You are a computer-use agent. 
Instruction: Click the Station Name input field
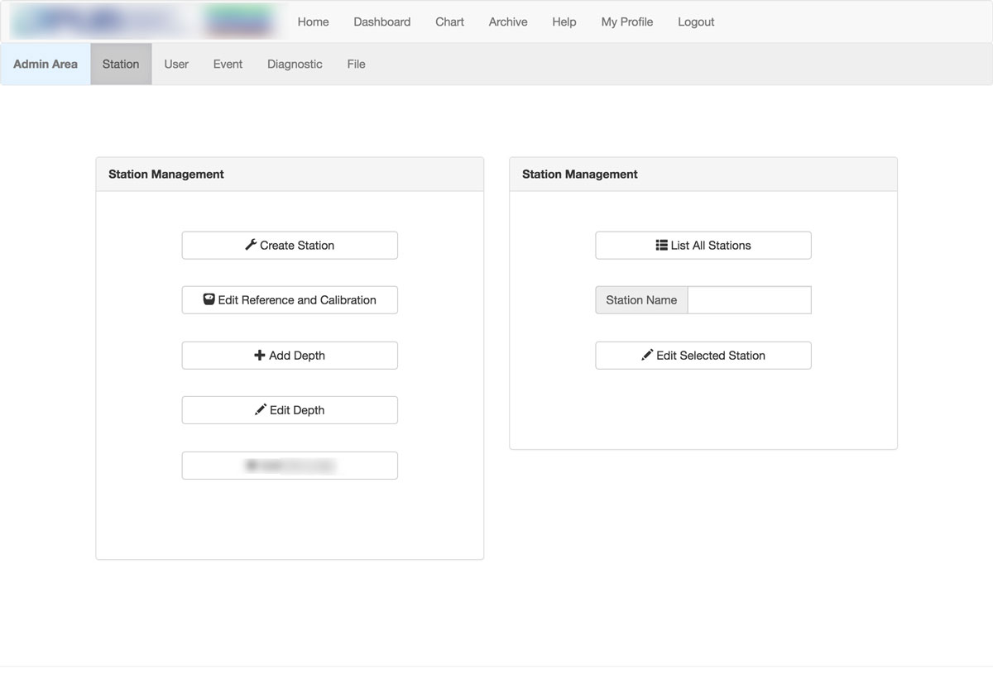749,299
